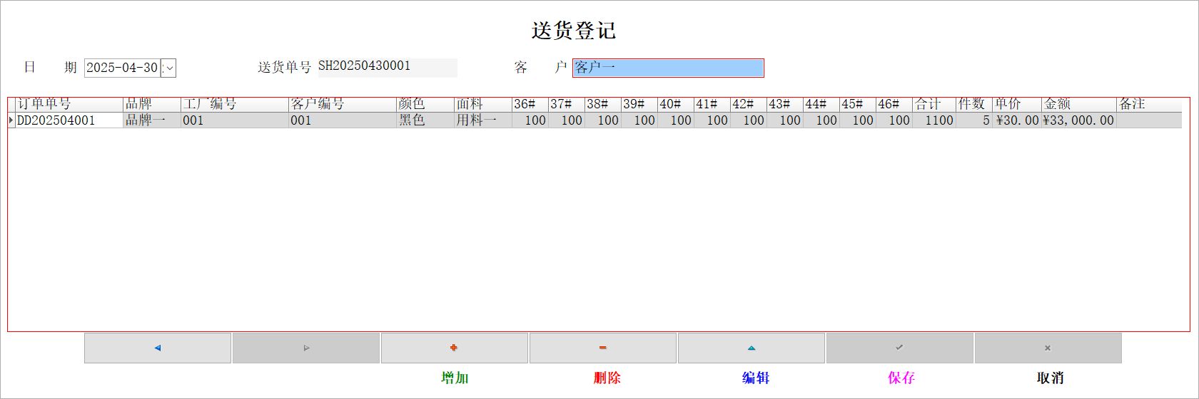Screen dimensions: 1199x399
Task: Click the 备注 column header
Action: click(x=1149, y=104)
